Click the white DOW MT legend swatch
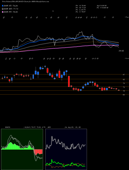The height and width of the screenshot is (170, 129). point(3,9)
